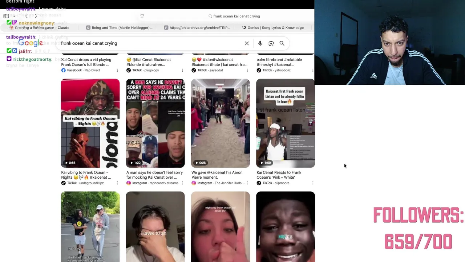Viewport: 465px width, 262px height.
Task: Click the TikTok undagroundklipz source label
Action: pos(82,183)
